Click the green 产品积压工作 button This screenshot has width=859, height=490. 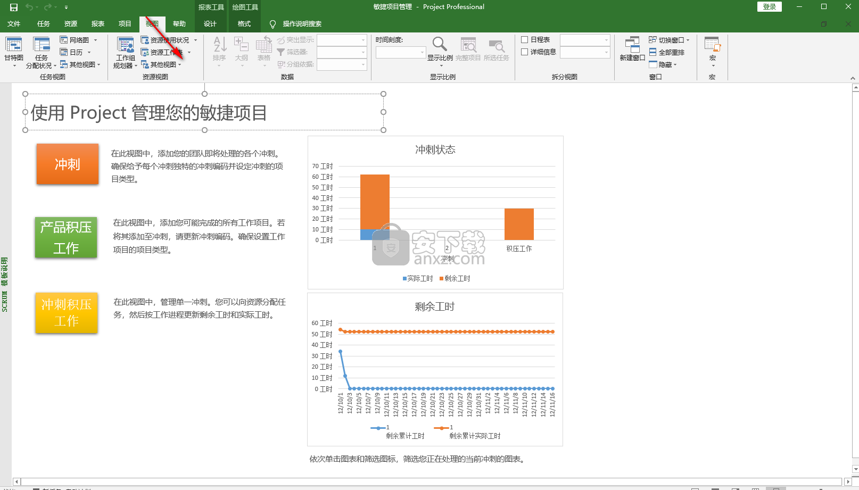click(x=66, y=237)
